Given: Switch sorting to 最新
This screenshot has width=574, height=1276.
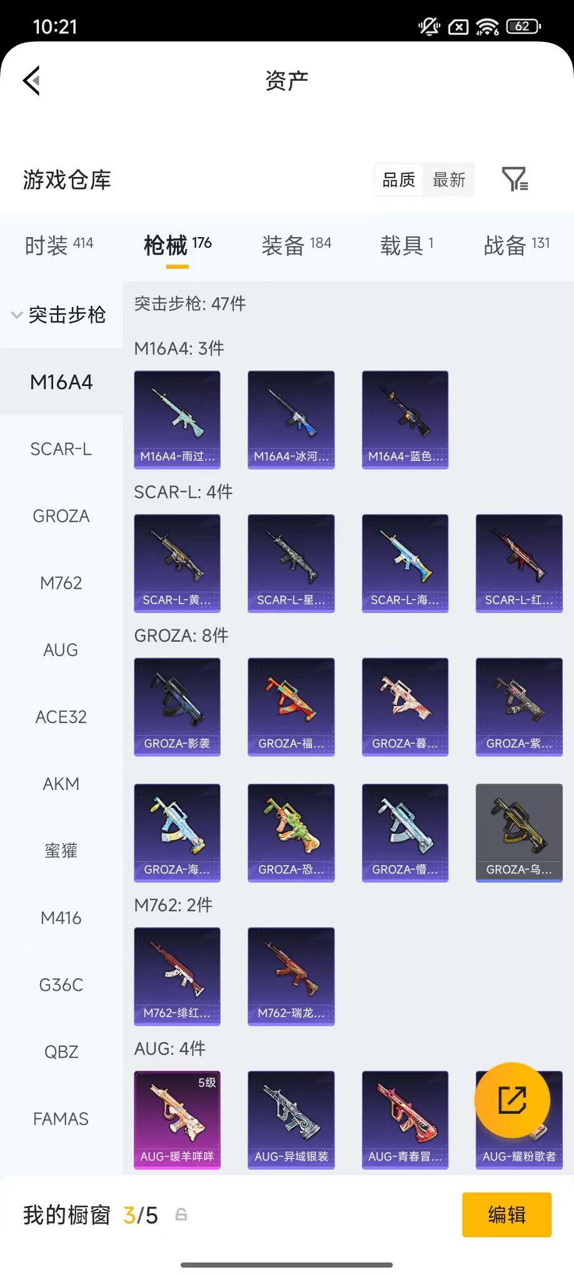Looking at the screenshot, I should click(x=449, y=180).
